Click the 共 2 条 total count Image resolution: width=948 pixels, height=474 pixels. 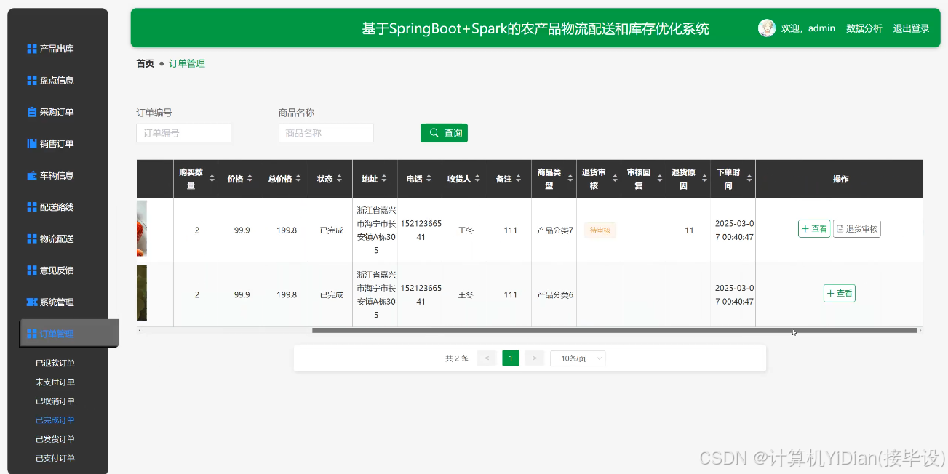point(457,358)
